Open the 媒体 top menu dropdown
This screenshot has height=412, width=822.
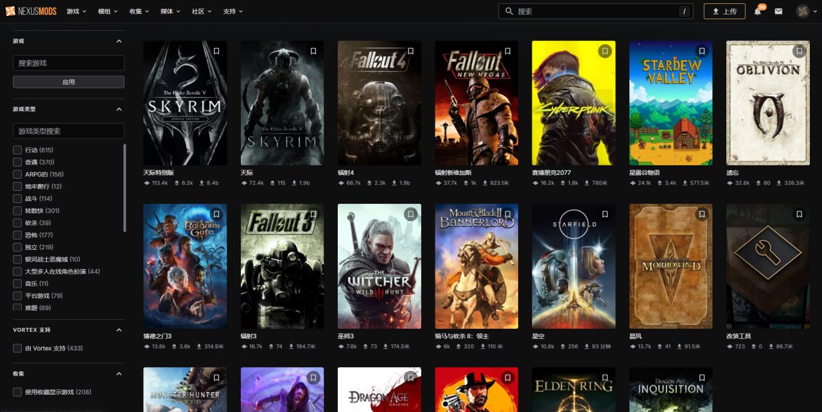[170, 12]
